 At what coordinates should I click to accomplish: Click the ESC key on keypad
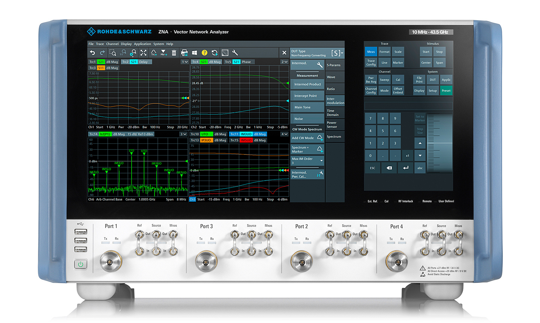point(372,168)
